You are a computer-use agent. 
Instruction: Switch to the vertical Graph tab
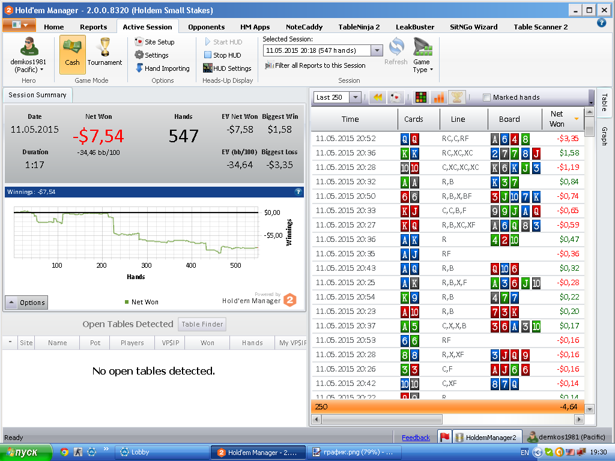pos(604,136)
